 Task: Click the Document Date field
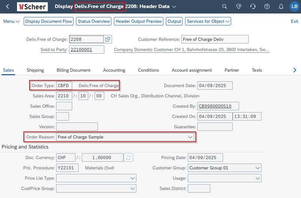215,86
